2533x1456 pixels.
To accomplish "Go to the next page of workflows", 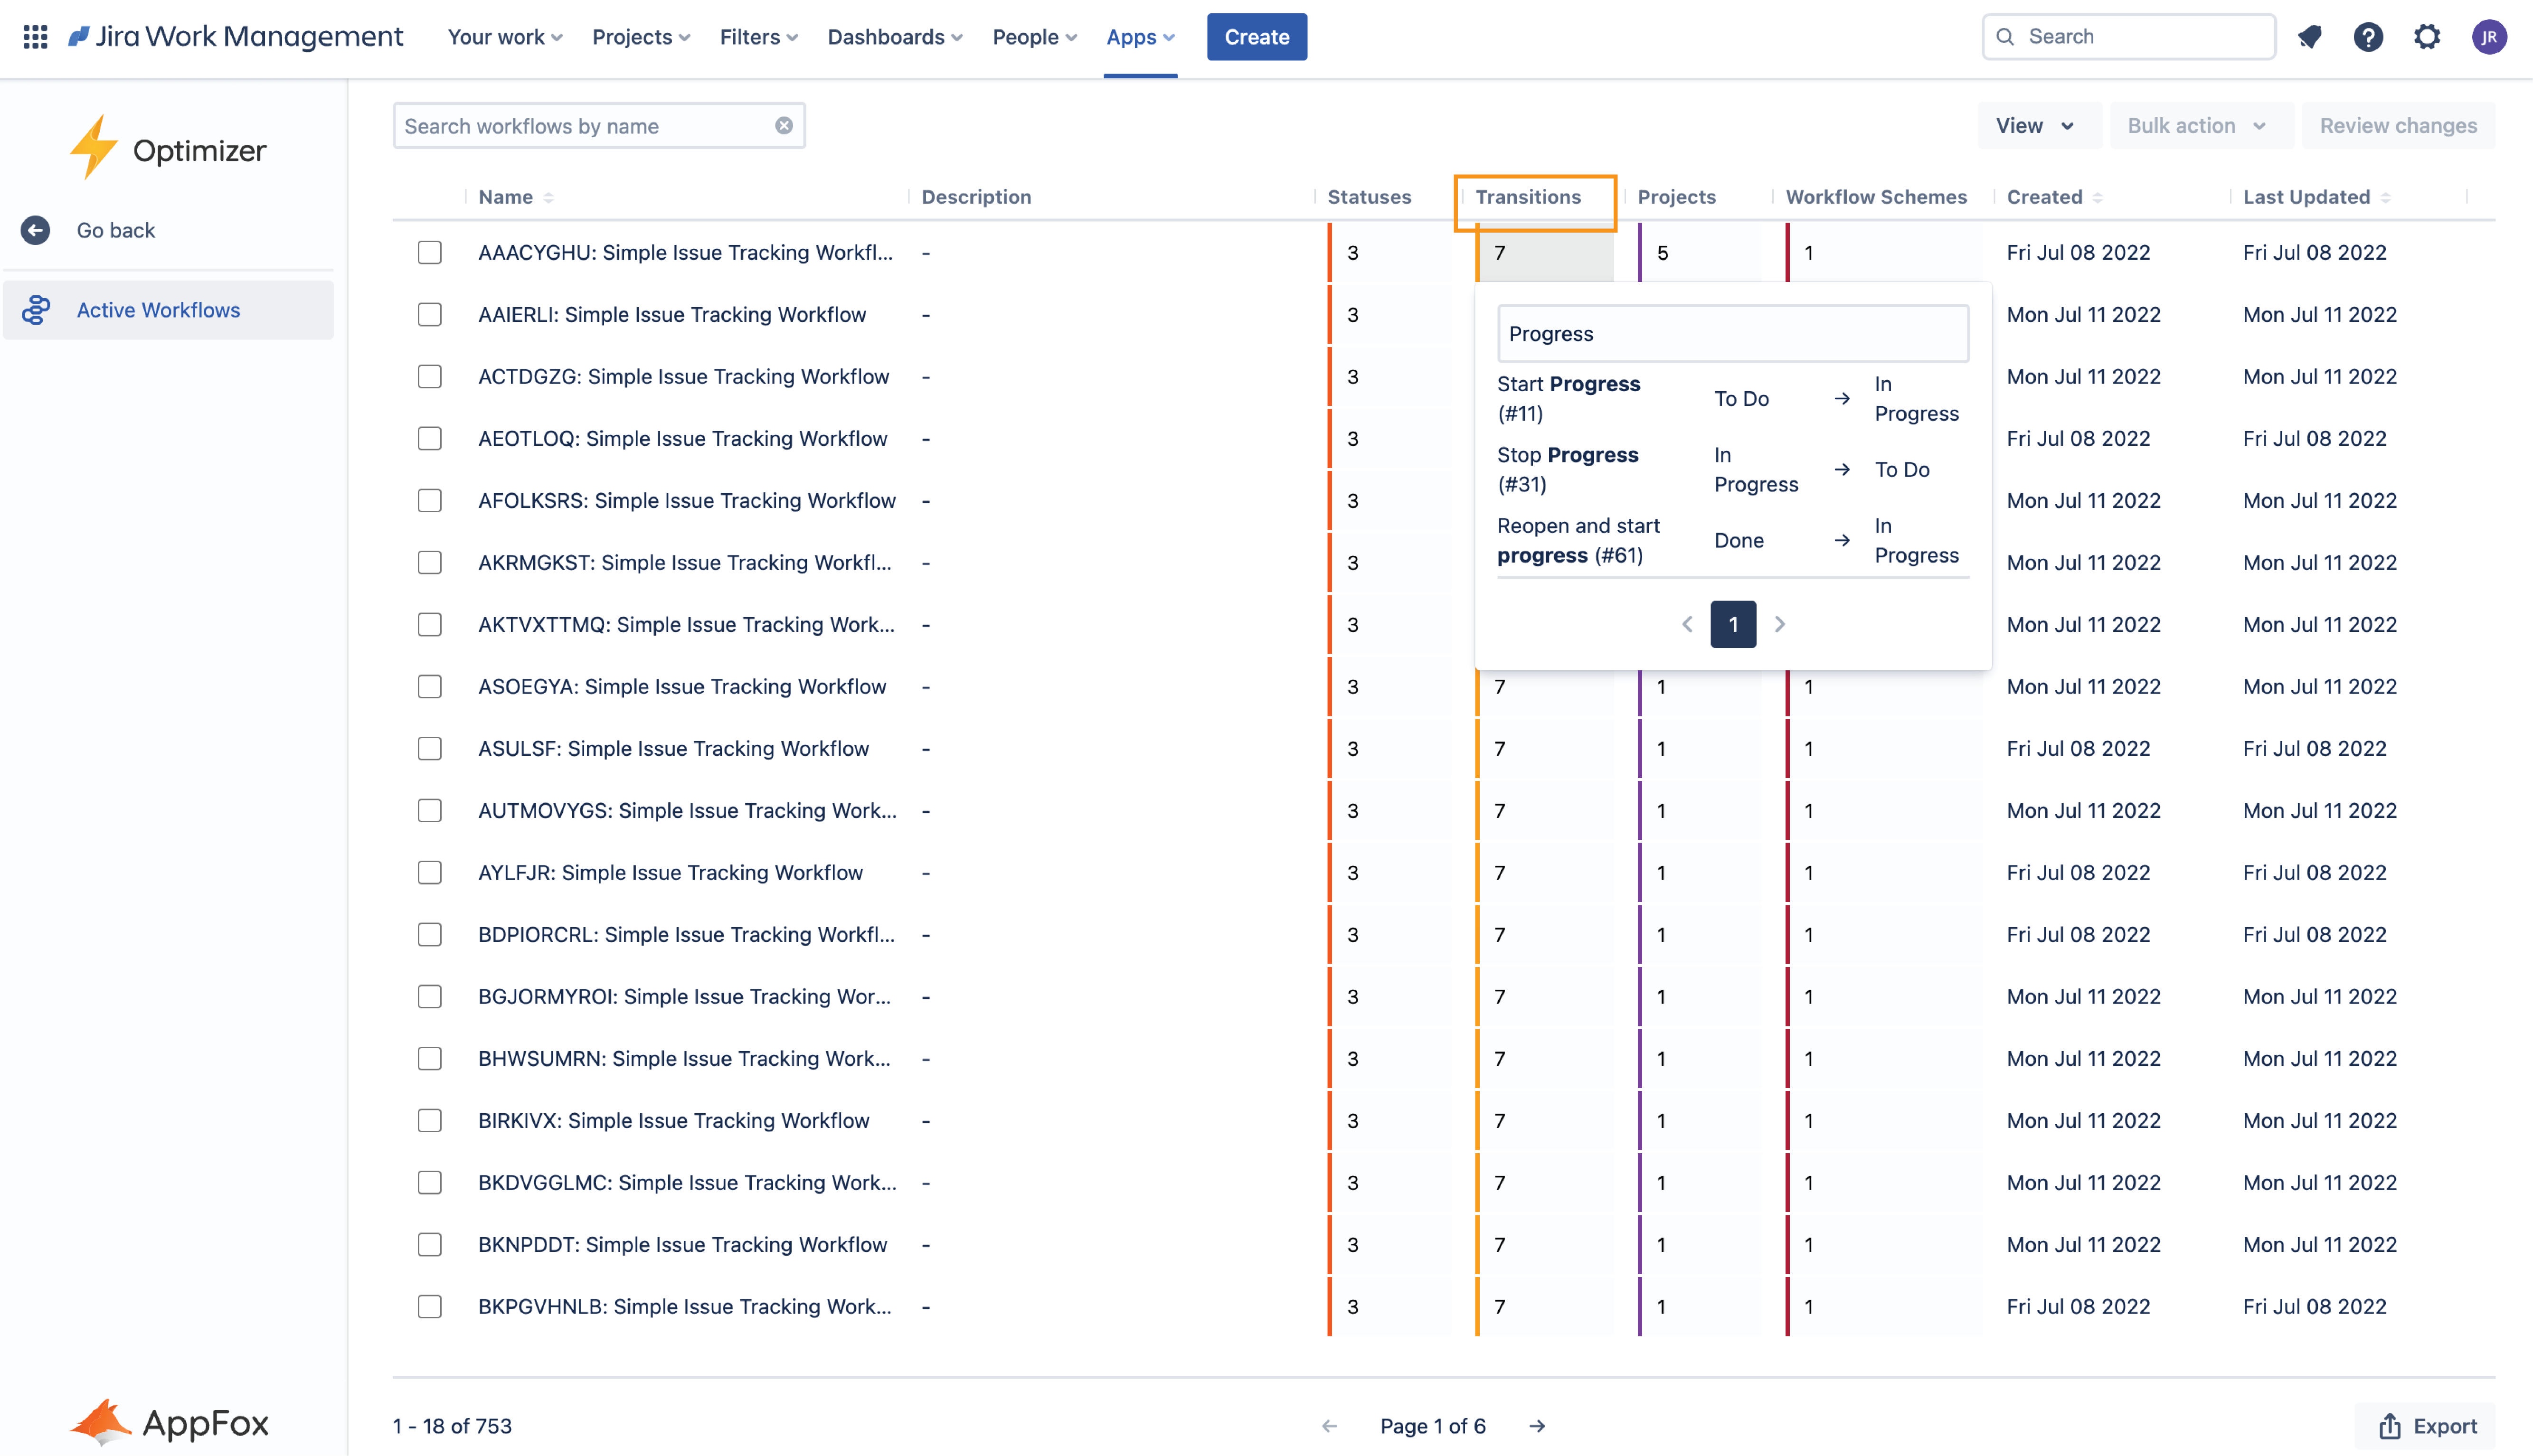I will tap(1537, 1426).
